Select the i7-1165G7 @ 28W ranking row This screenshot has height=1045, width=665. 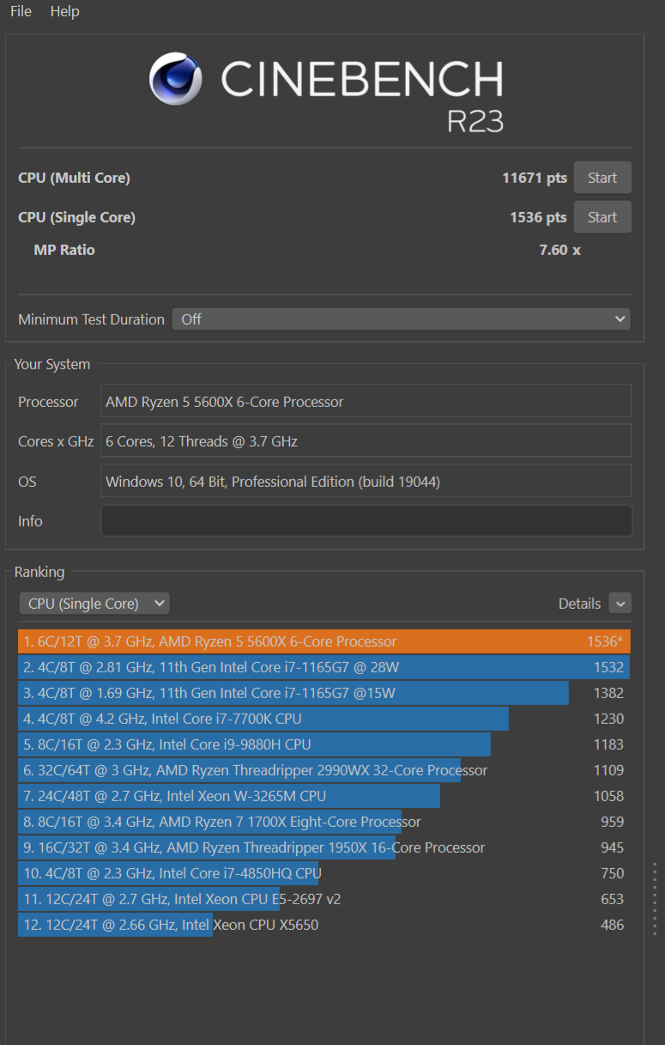(324, 667)
